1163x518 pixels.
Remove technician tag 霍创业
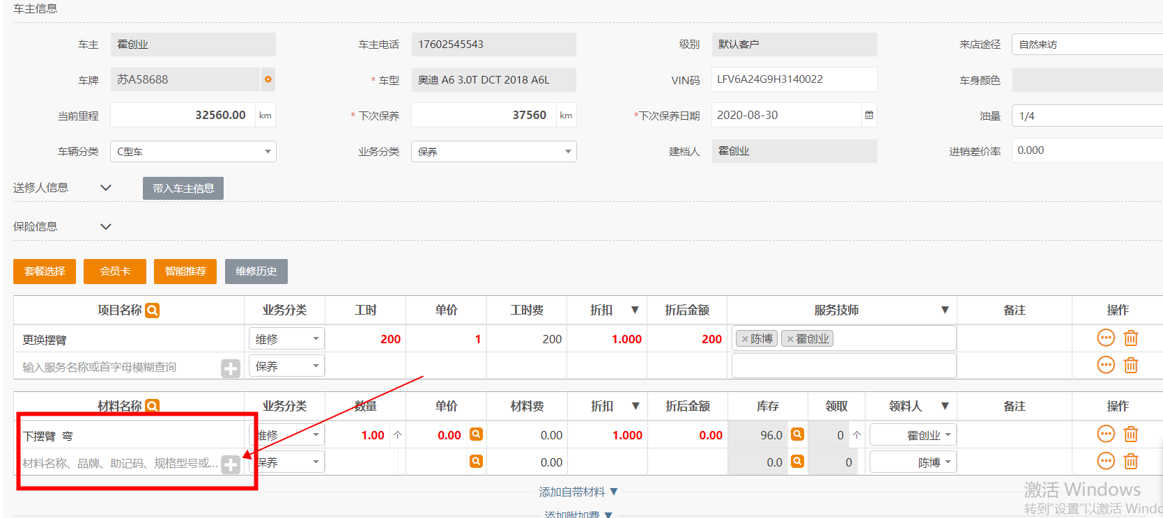790,339
